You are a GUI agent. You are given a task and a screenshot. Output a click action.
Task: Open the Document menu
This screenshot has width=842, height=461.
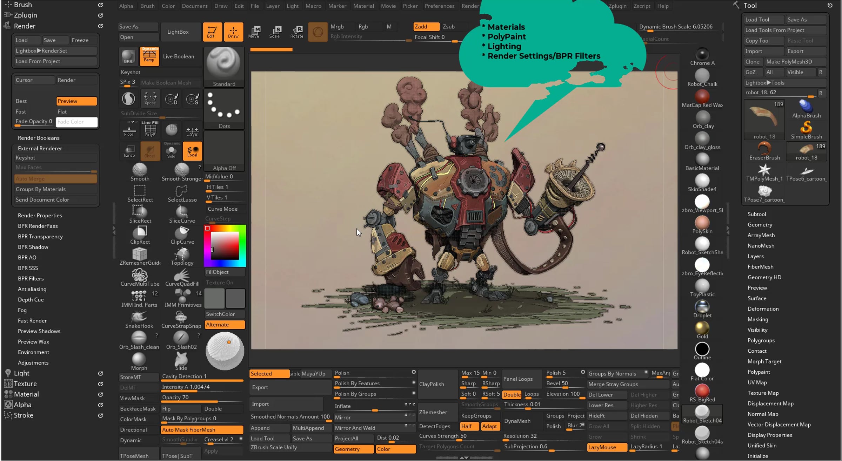195,6
